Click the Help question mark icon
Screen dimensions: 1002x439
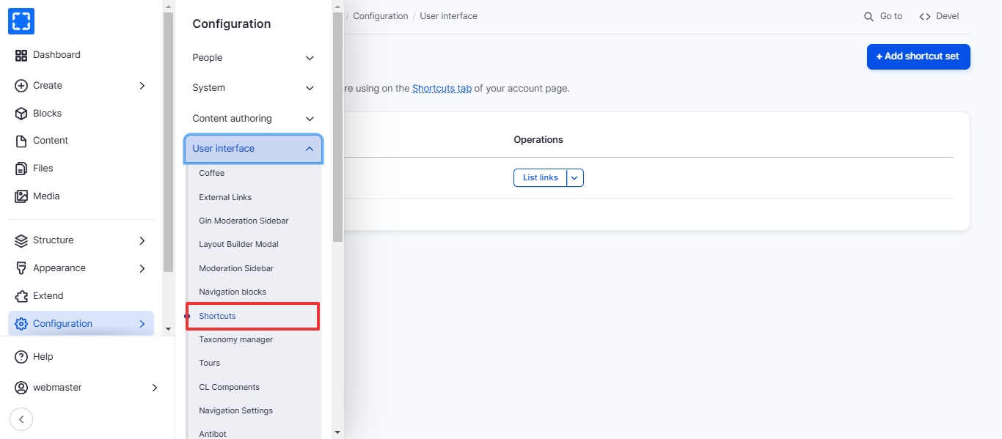21,357
